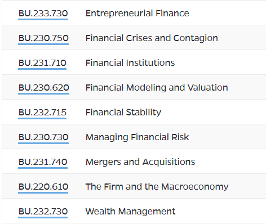Open the BU.233.730 course link

tap(43, 14)
